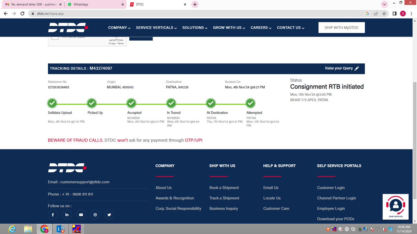Reload the DTDC page
Screen dimensions: 417x234
tap(23, 14)
